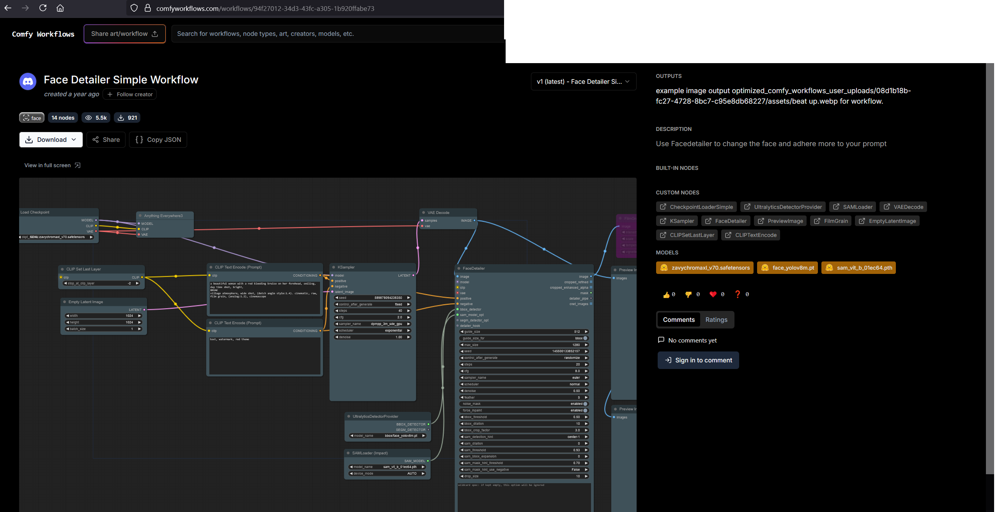
Task: Click Share art/workflow button
Action: click(125, 34)
